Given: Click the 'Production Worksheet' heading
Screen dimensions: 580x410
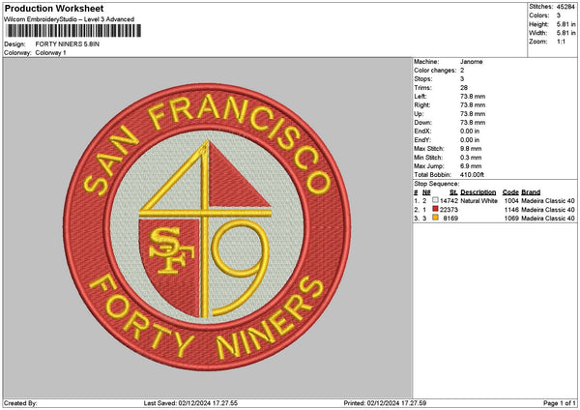Looking at the screenshot, I should 54,8.
